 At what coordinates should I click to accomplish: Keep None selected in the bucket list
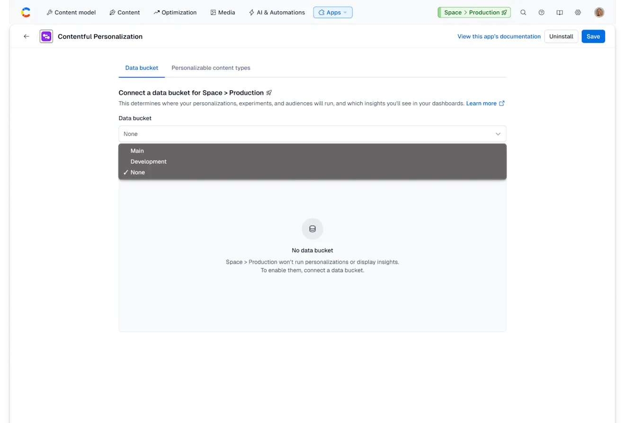[x=137, y=172]
